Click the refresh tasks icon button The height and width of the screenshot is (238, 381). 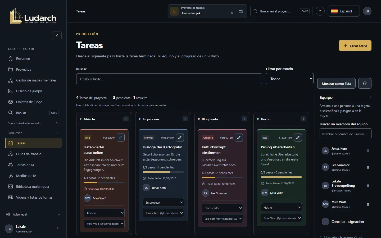tap(365, 83)
